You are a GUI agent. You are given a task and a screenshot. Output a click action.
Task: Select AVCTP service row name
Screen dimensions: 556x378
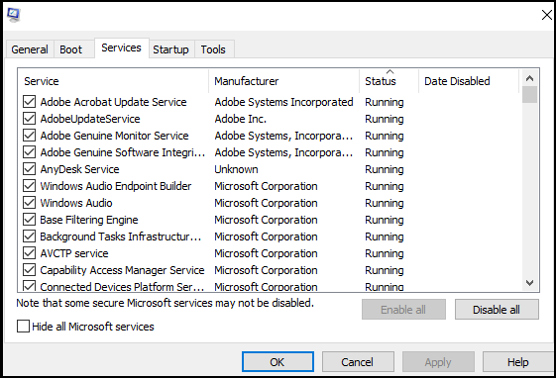coord(74,253)
